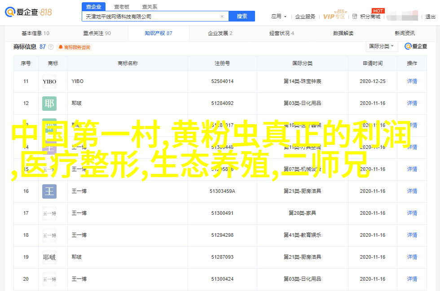Select the 耶啵 name in row 12
The height and width of the screenshot is (291, 440).
[x=76, y=103]
